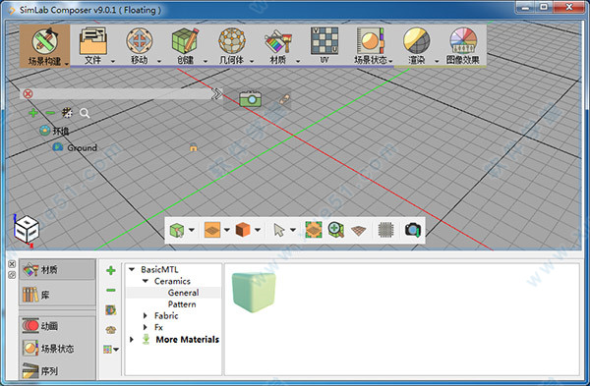Click the colorful material edit icon
Image resolution: width=590 pixels, height=386 pixels.
point(110,310)
